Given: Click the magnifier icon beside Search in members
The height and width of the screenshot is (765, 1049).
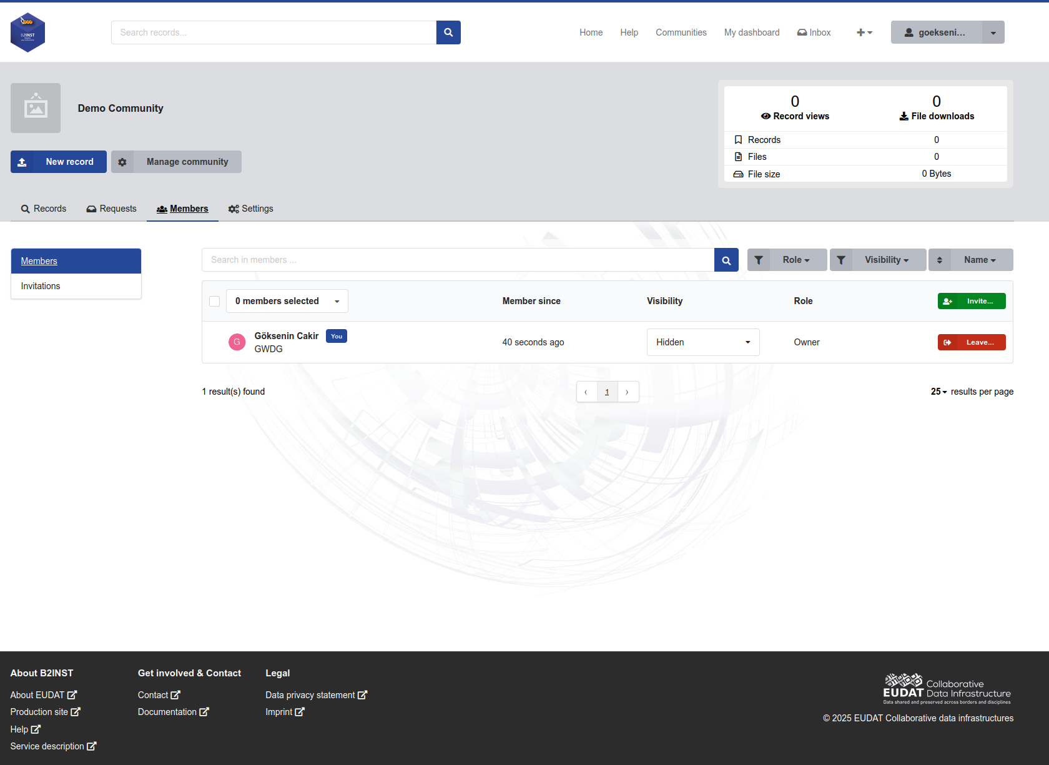Looking at the screenshot, I should pyautogui.click(x=726, y=260).
